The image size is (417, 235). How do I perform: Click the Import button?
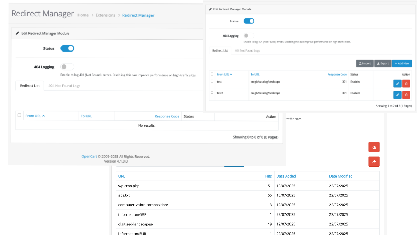[x=365, y=63]
